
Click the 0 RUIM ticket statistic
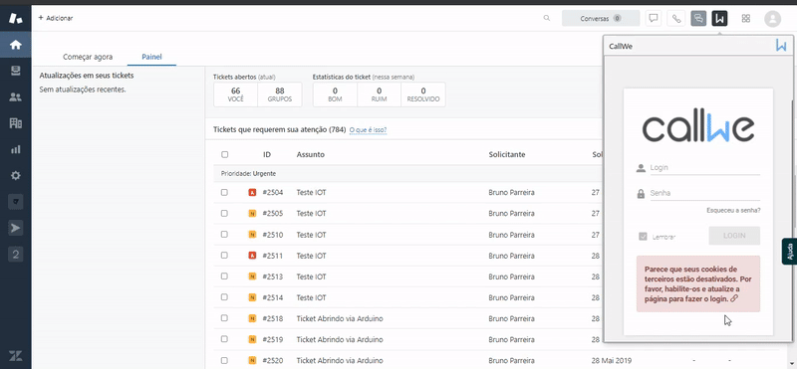[380, 94]
